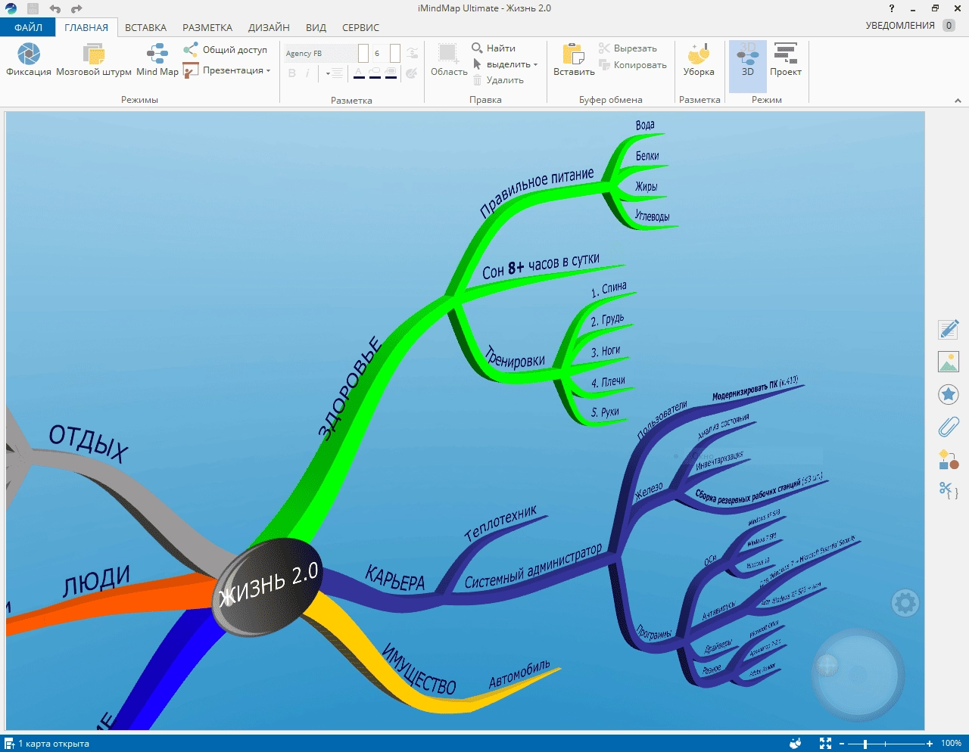Click Копировать copy button

click(633, 65)
